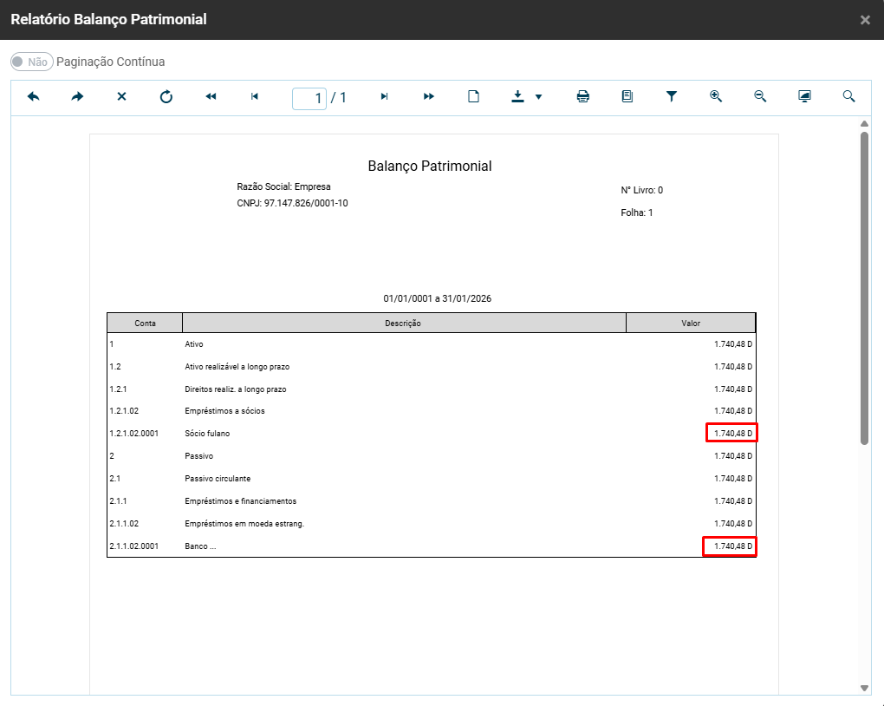Click the right arrow-with-bar page icon
The image size is (884, 706).
pyautogui.click(x=385, y=96)
